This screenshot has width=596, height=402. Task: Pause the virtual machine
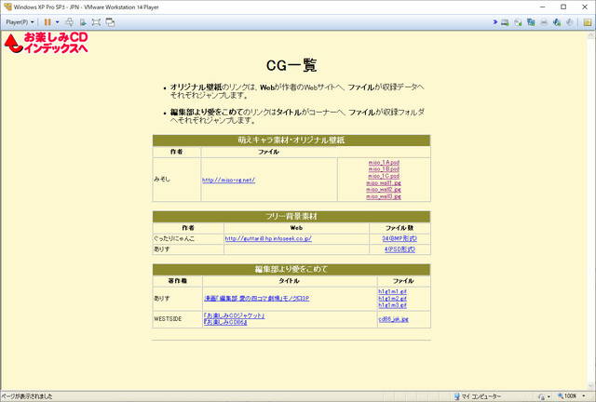click(x=47, y=22)
